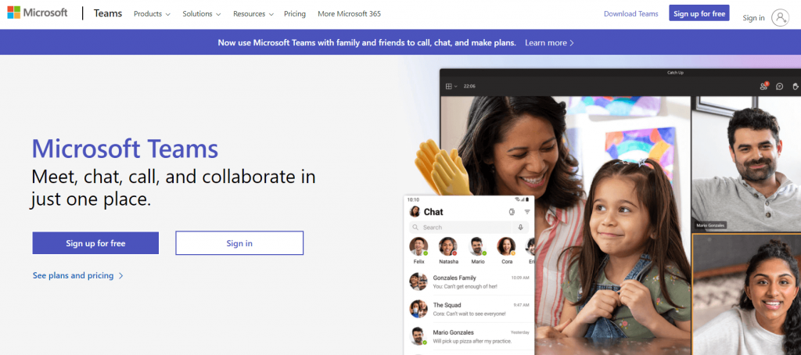Click banner text about family and friends
This screenshot has width=801, height=355.
[x=367, y=43]
